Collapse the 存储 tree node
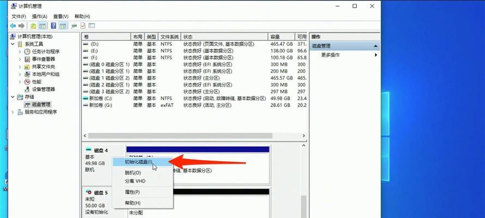Screen dimensions: 485x218 13,97
